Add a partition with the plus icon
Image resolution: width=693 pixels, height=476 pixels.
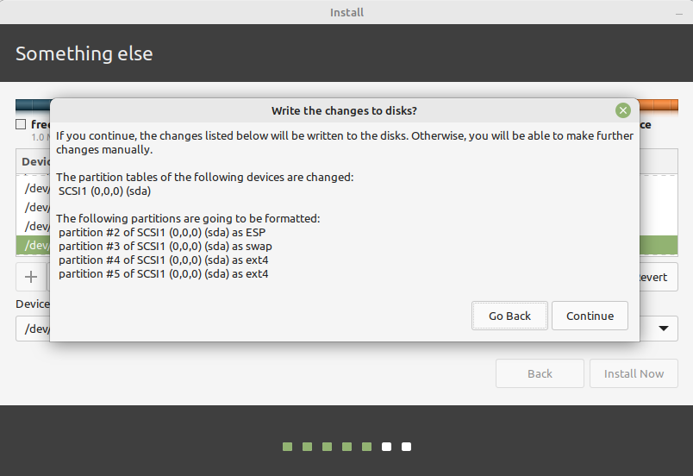(31, 277)
